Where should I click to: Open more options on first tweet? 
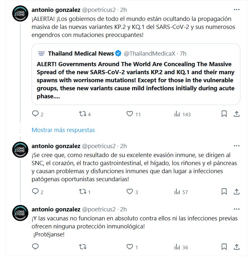click(236, 10)
